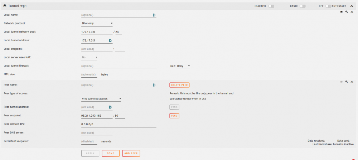The height and width of the screenshot is (160, 358).
Task: Click the MTU size input field
Action: (x=89, y=75)
